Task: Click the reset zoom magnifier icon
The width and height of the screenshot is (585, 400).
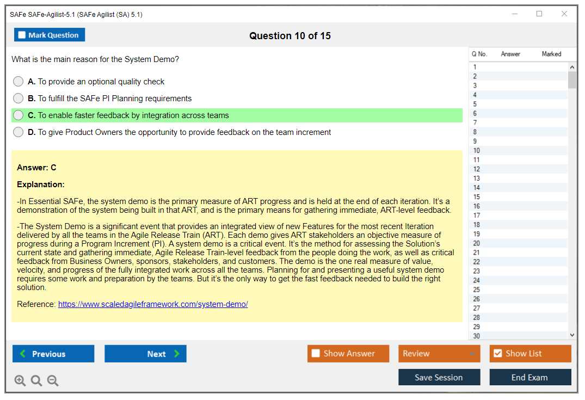Action: coord(36,380)
